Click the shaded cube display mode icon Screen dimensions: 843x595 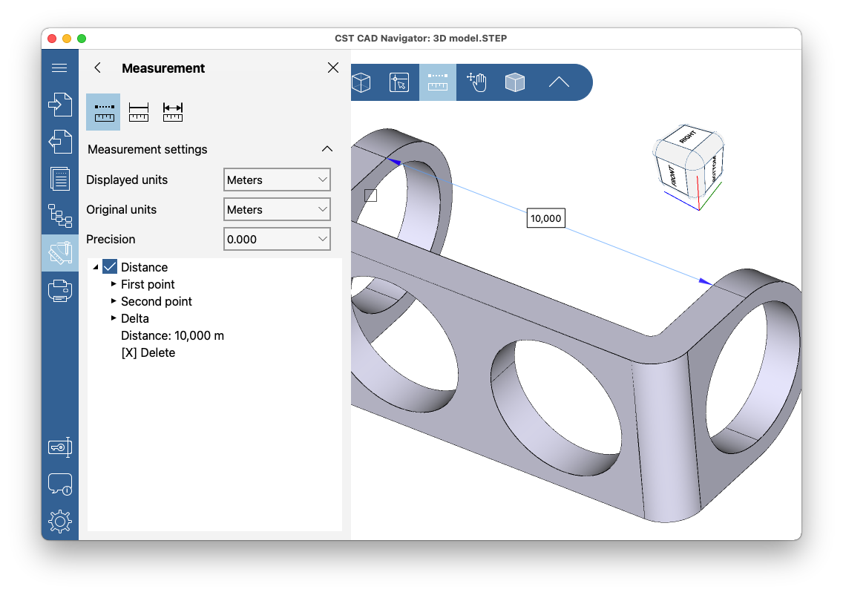point(514,82)
